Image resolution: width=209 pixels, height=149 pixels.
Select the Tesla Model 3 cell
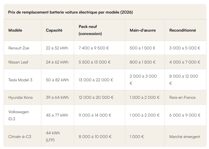(20, 80)
